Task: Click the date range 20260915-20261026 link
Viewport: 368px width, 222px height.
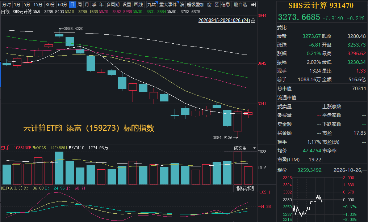Action: click(224, 20)
